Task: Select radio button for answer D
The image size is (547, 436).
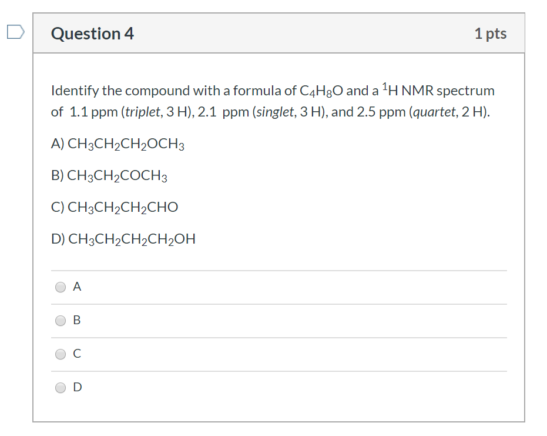Action: point(61,387)
